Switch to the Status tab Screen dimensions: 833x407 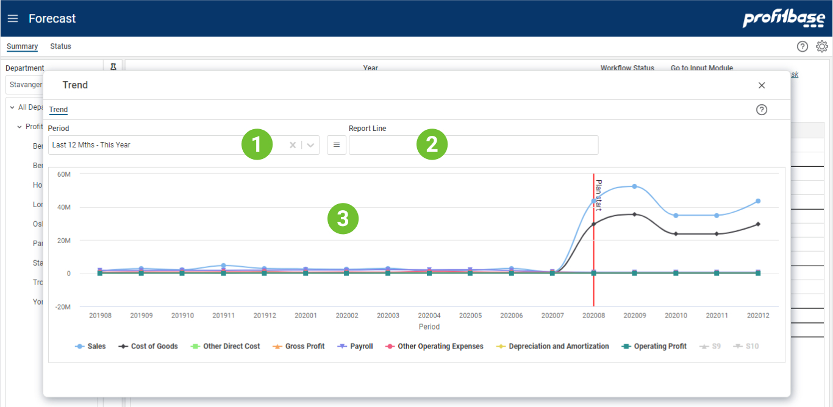pyautogui.click(x=60, y=46)
